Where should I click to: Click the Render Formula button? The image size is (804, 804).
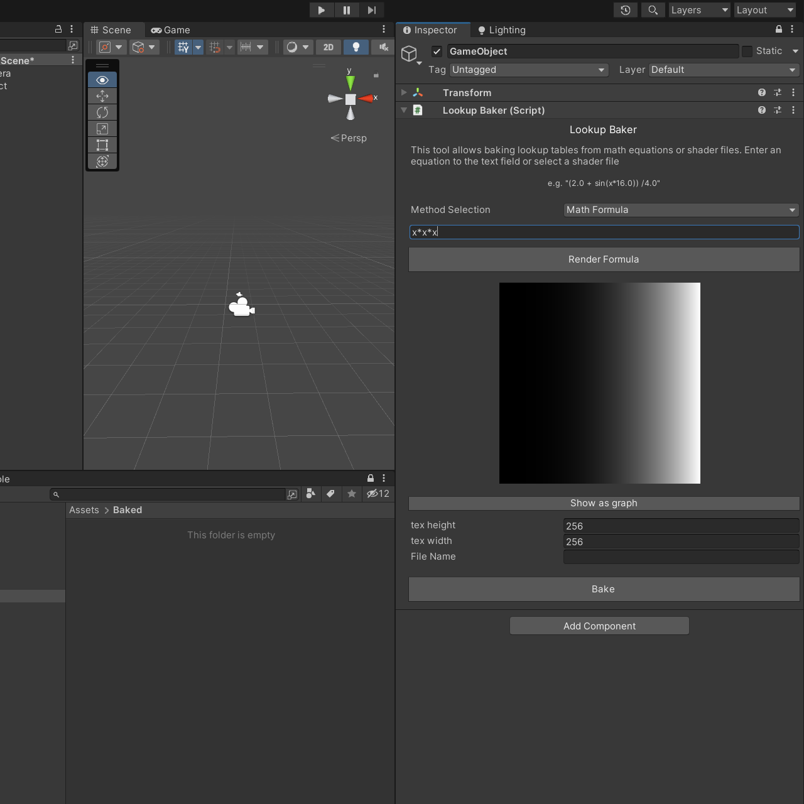(x=604, y=259)
